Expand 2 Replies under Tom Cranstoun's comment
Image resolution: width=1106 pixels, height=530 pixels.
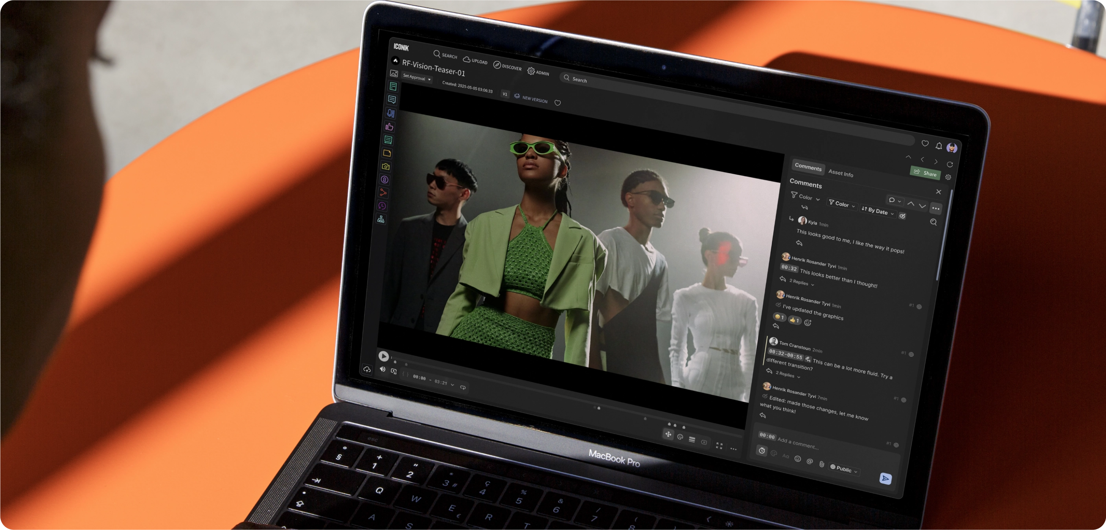pos(788,375)
